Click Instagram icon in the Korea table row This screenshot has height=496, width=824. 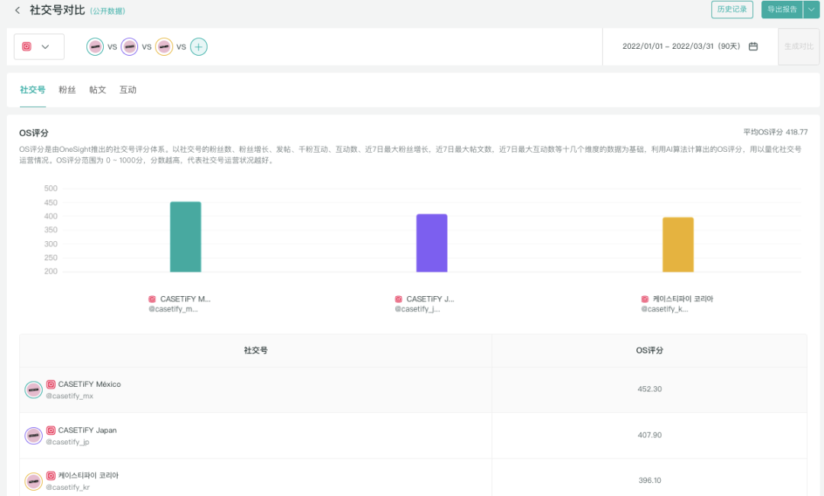(51, 475)
